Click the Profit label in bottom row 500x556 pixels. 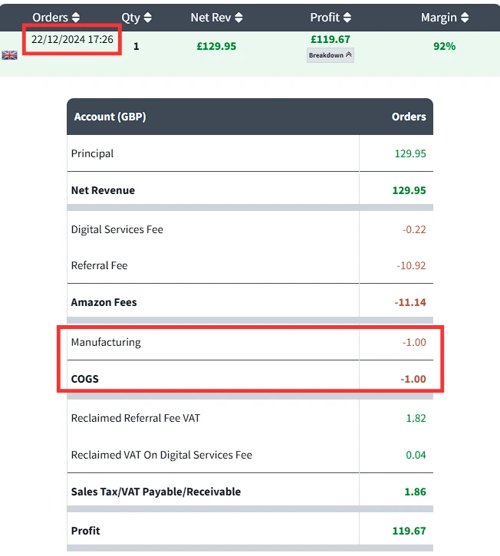pos(85,531)
